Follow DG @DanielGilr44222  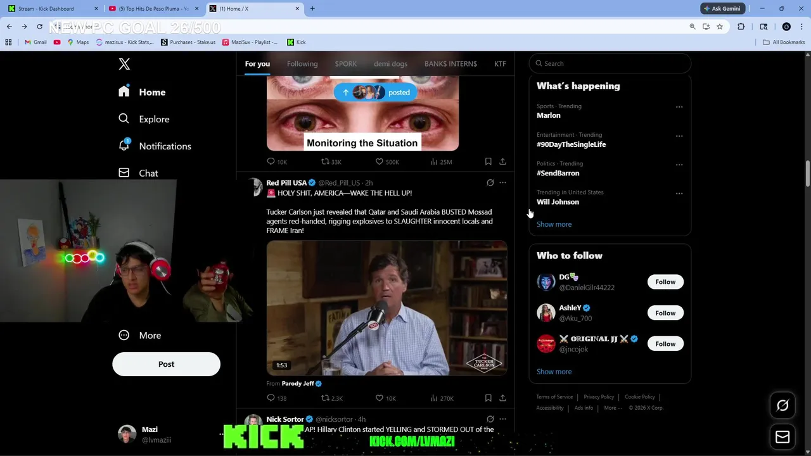(665, 282)
